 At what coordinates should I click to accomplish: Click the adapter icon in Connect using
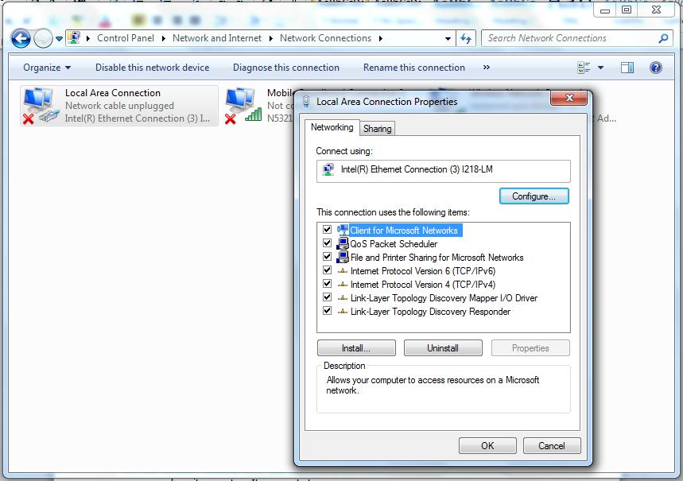[x=328, y=169]
